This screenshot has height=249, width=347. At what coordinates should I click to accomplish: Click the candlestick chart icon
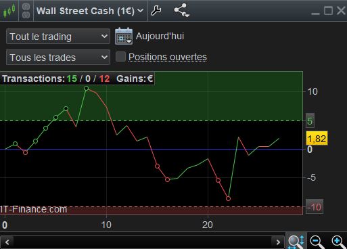9,11
